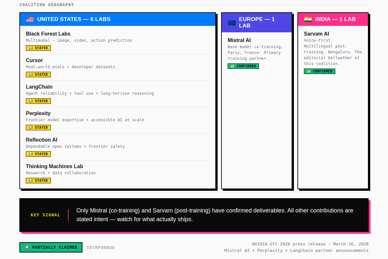Image resolution: width=388 pixels, height=259 pixels.
Task: Click 'Dependable open systems + frontier safety' text
Action: click(75, 146)
